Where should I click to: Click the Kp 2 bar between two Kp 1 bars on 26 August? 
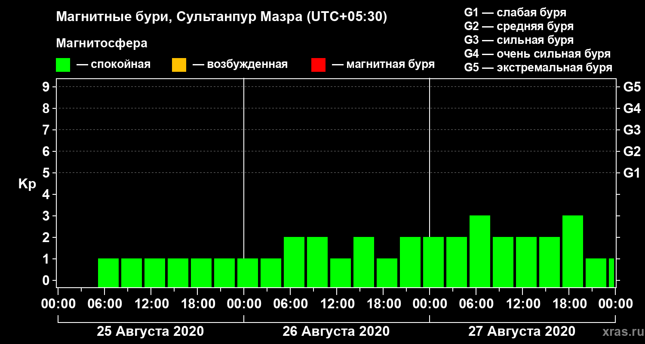(x=364, y=262)
